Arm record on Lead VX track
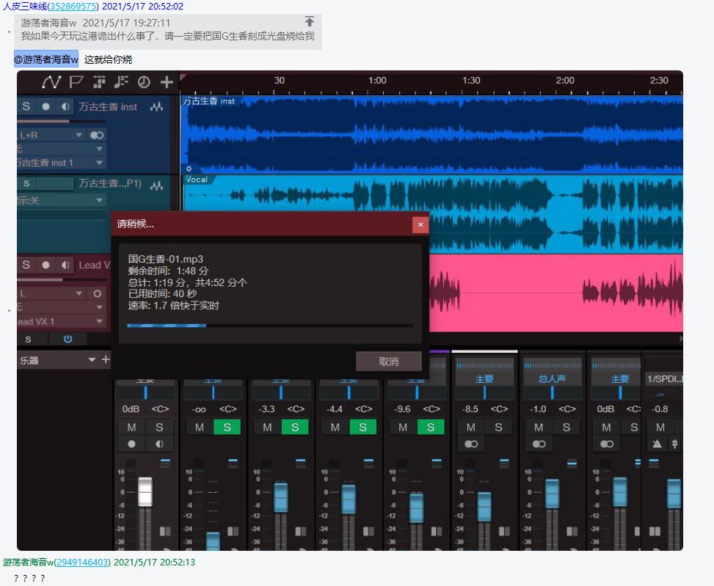The height and width of the screenshot is (586, 714). tap(45, 265)
